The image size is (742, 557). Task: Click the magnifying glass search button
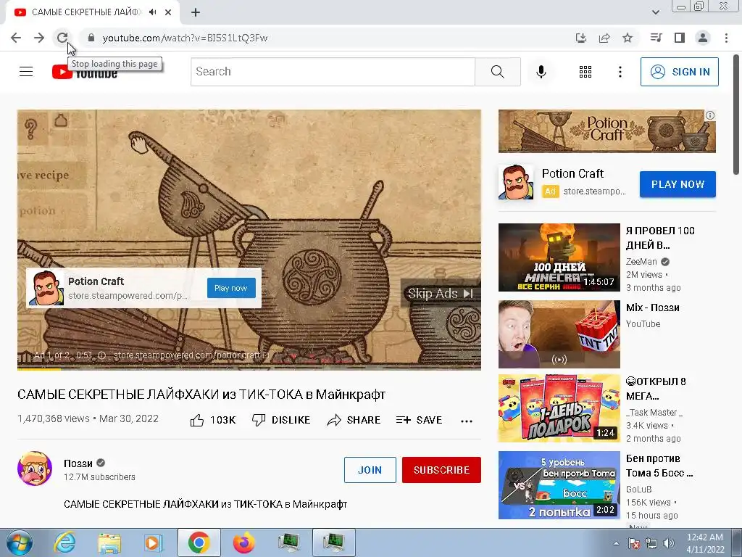tap(497, 72)
